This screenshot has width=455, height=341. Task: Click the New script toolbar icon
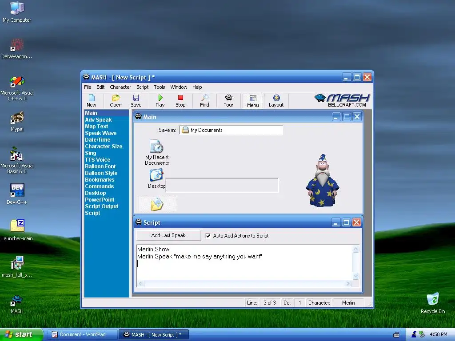[x=92, y=101]
